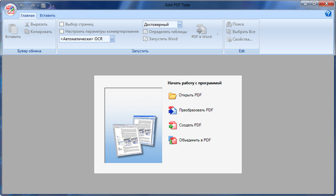Viewport: 336px width, 196px height.
Task: Toggle the Запустить Word checkbox
Action: tap(145, 39)
